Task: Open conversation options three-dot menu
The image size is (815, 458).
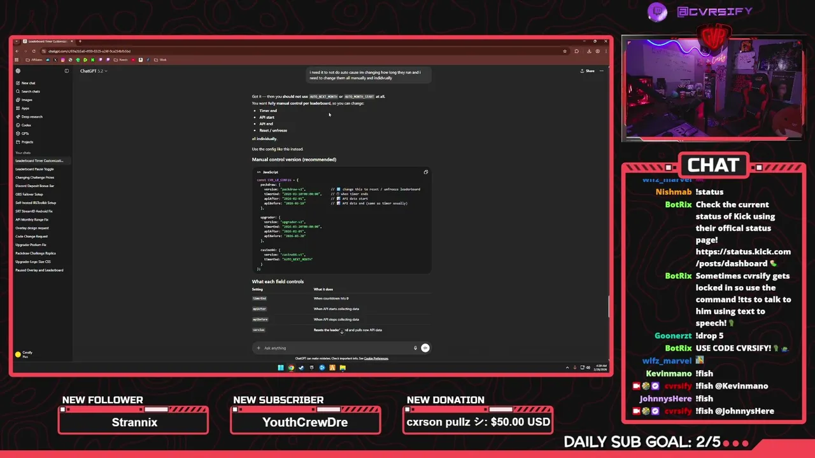Action: (x=602, y=71)
